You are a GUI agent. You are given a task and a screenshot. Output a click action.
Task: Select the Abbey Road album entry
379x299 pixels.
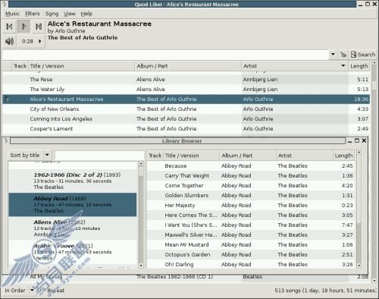click(73, 205)
